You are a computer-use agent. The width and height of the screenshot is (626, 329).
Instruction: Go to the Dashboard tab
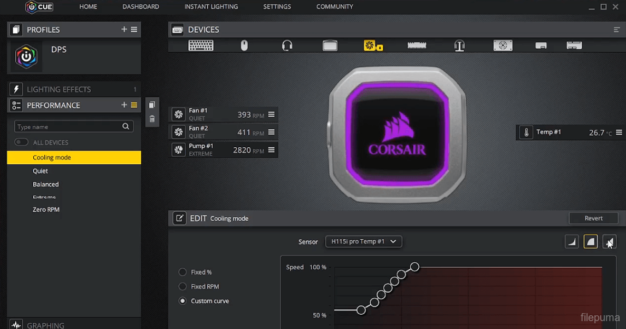click(140, 7)
